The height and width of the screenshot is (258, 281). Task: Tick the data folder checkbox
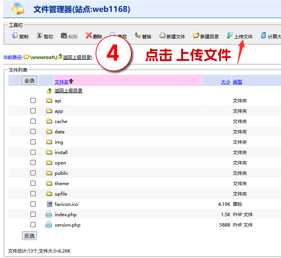(33, 131)
